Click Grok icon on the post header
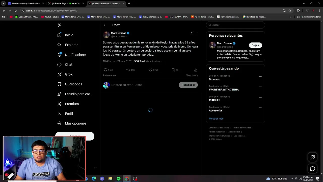Image resolution: width=323 pixels, height=182 pixels. [x=192, y=33]
